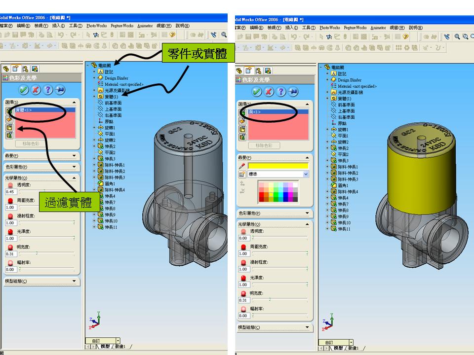
Task: Expand 色彩屬性(P) section in right window
Action: pyautogui.click(x=307, y=213)
